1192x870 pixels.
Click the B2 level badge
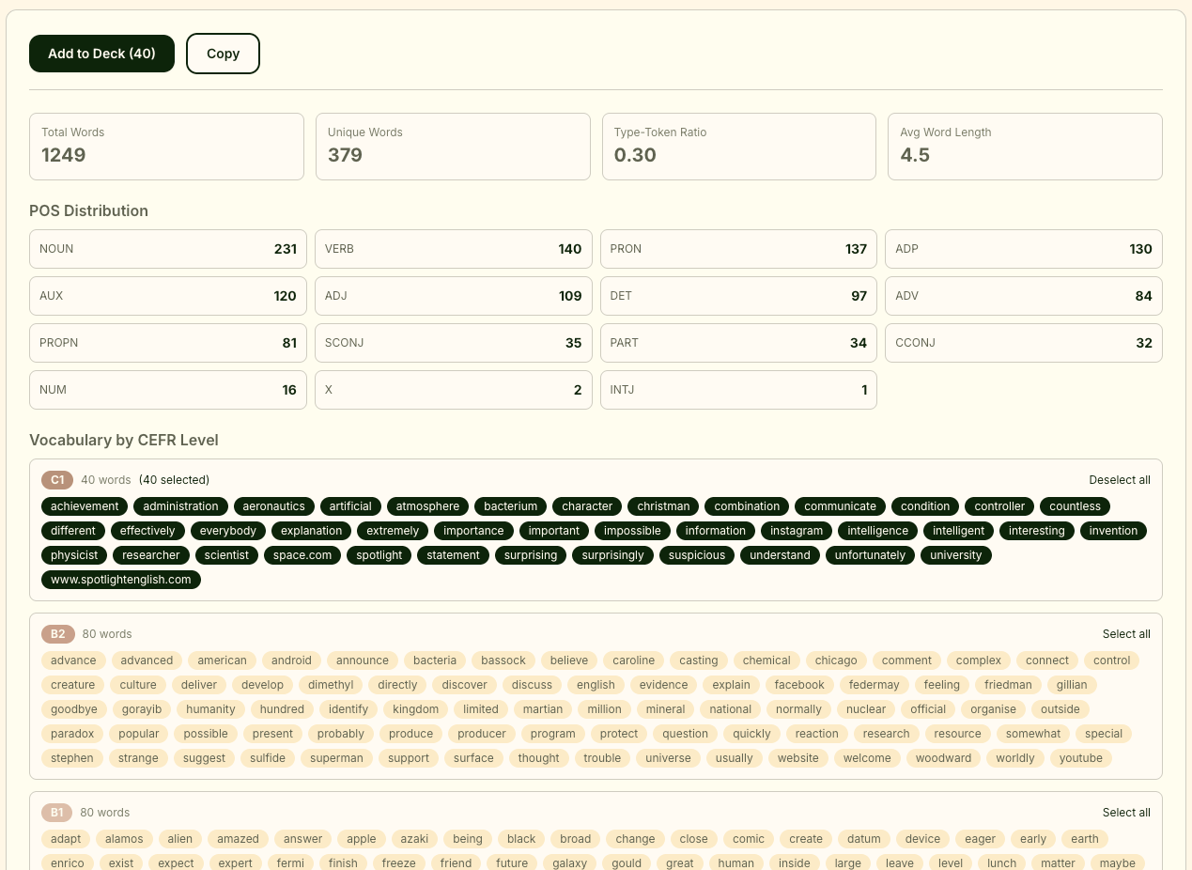point(58,634)
